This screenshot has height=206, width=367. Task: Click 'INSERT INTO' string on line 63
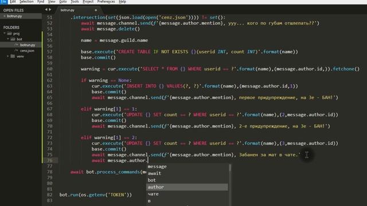coord(142,86)
